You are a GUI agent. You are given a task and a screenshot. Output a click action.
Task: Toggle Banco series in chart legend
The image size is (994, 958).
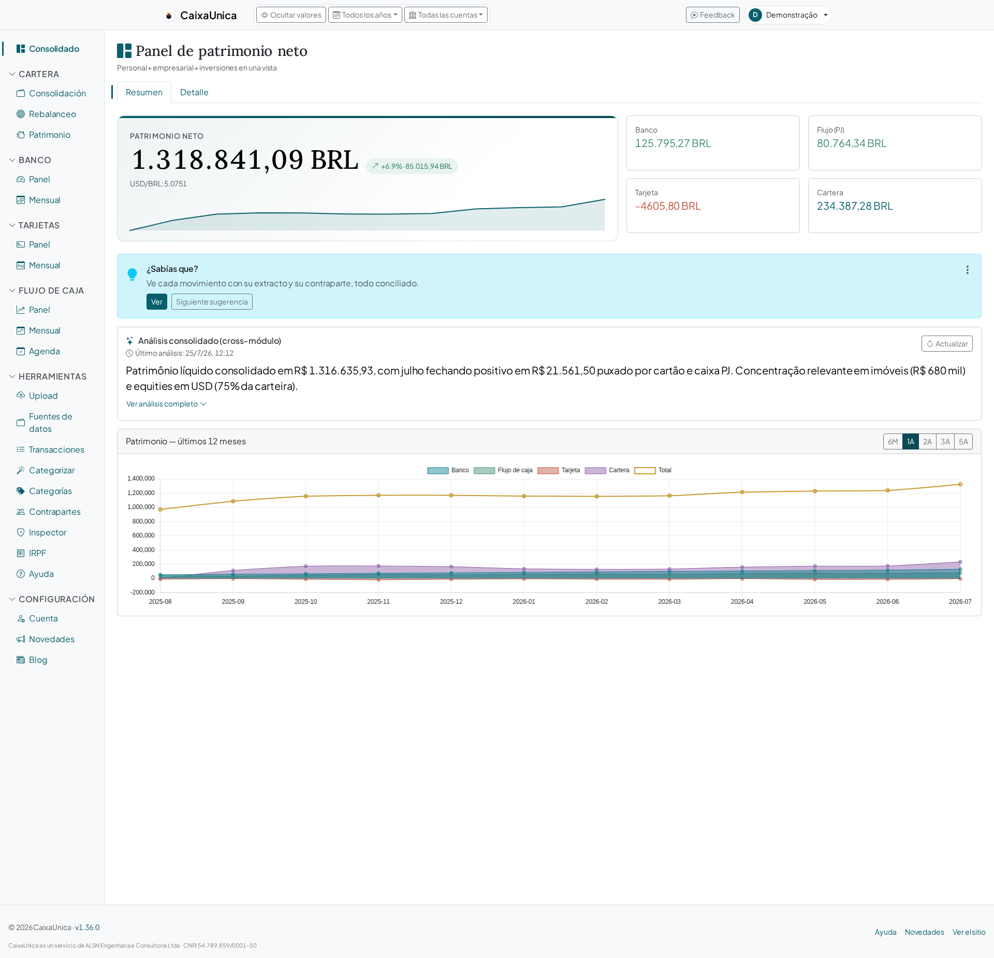pyautogui.click(x=448, y=470)
